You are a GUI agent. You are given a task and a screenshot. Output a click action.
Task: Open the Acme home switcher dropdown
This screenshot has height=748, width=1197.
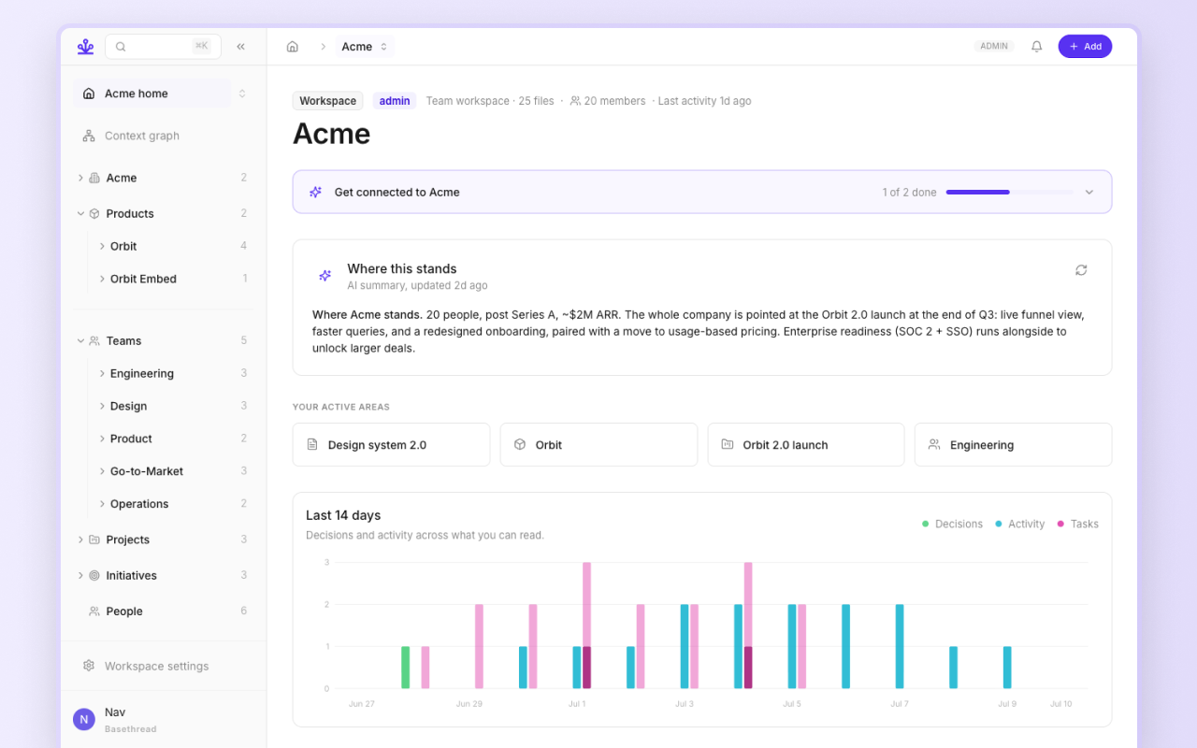242,93
